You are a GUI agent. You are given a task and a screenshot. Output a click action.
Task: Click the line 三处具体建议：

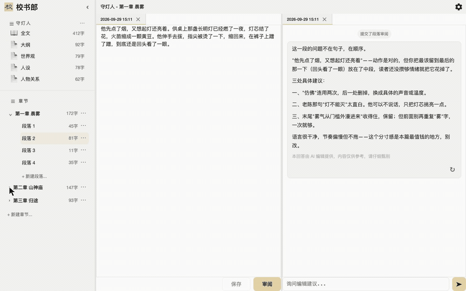pos(308,81)
